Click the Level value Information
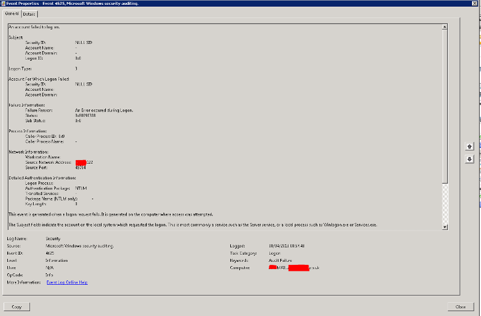Screen dimensions: 481x316 point(57,261)
